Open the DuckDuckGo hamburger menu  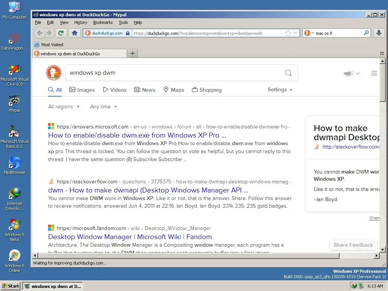pyautogui.click(x=374, y=73)
